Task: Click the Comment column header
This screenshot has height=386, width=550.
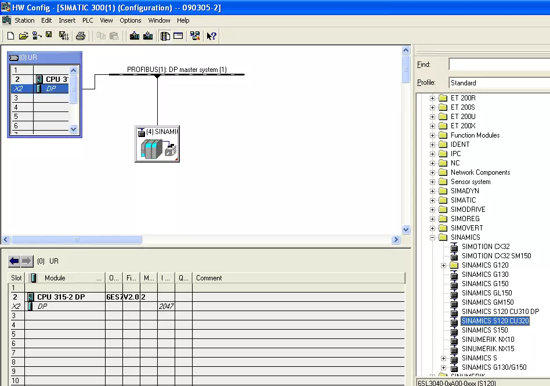Action: coord(299,278)
